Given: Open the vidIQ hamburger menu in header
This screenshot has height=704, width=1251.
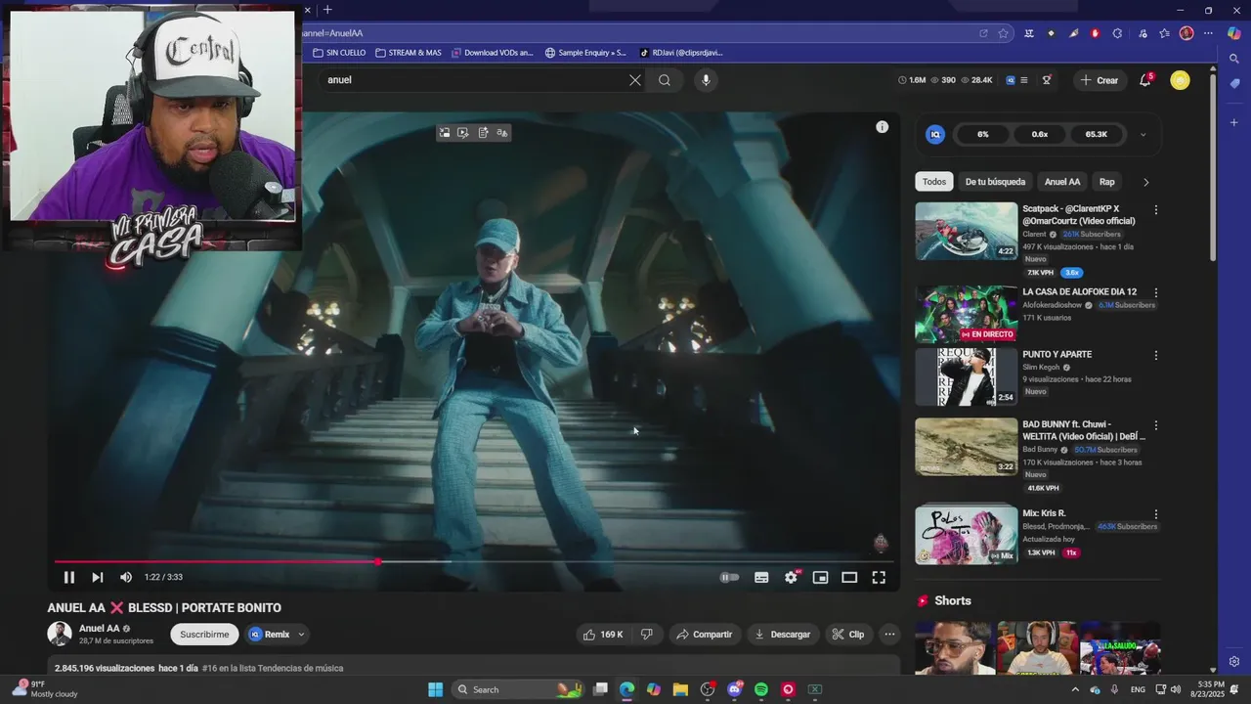Looking at the screenshot, I should point(1023,80).
